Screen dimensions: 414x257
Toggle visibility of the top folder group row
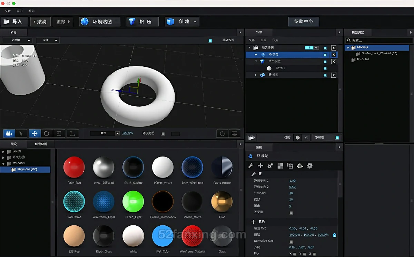325,48
